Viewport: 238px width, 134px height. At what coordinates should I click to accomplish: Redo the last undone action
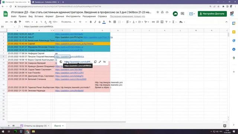(x=11, y=22)
